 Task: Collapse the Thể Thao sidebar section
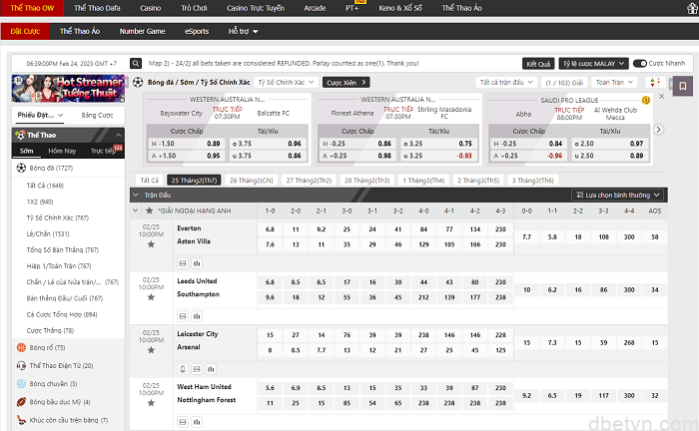pyautogui.click(x=118, y=135)
